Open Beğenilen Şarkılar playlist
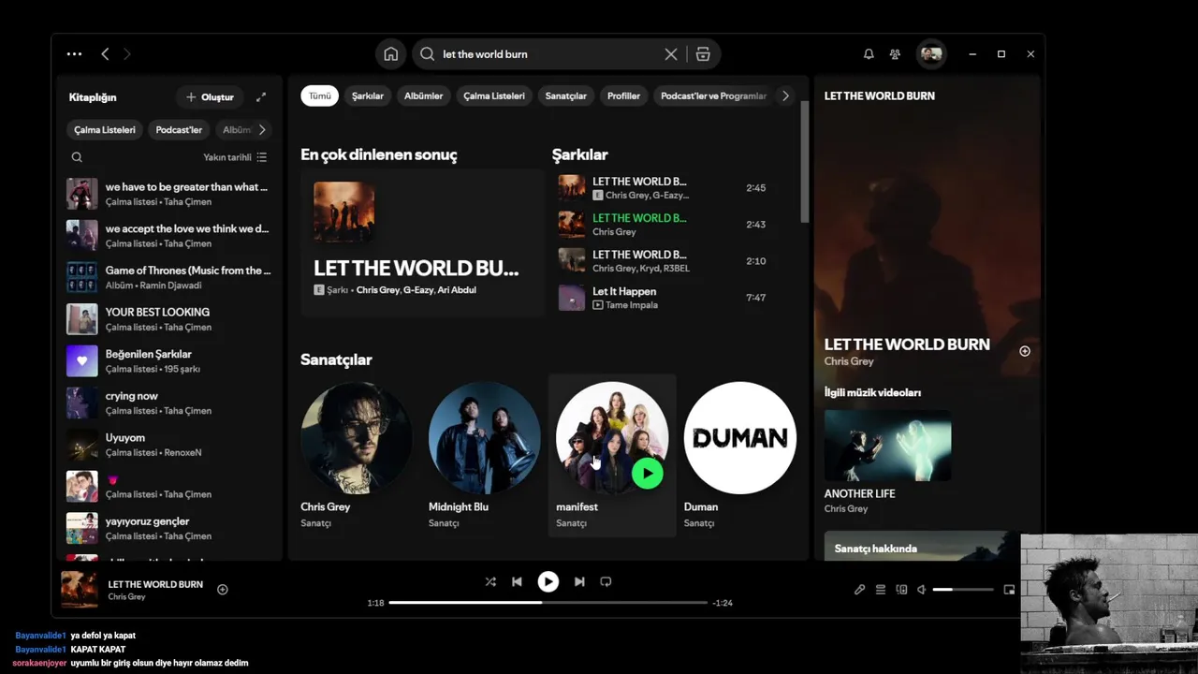This screenshot has width=1198, height=674. coord(168,360)
